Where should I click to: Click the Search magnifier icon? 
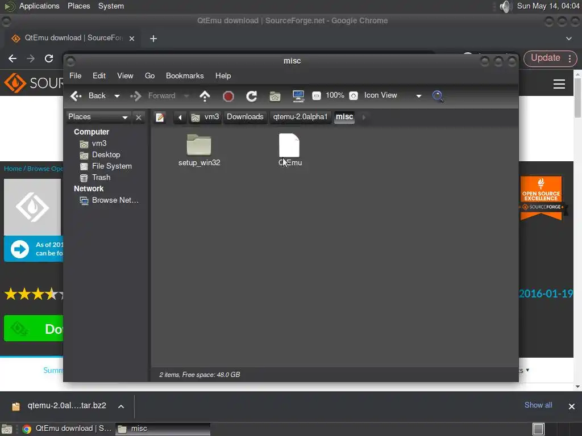438,96
